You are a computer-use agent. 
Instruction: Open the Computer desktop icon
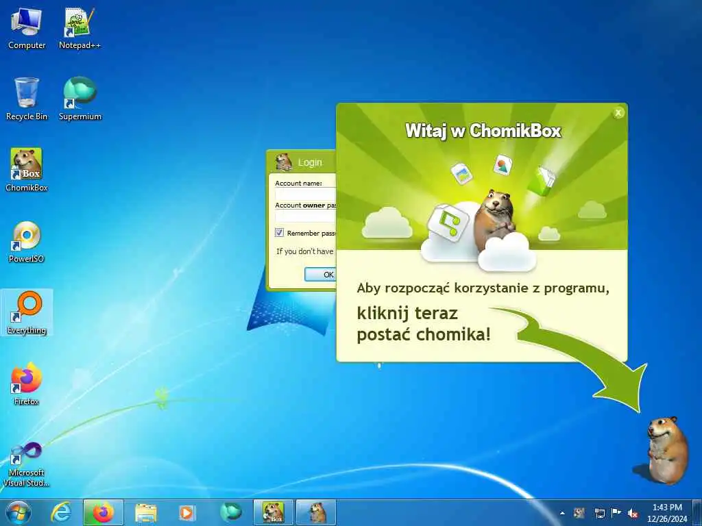click(27, 28)
